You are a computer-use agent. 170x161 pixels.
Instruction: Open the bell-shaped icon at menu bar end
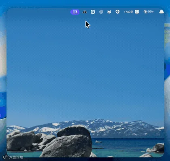161,12
